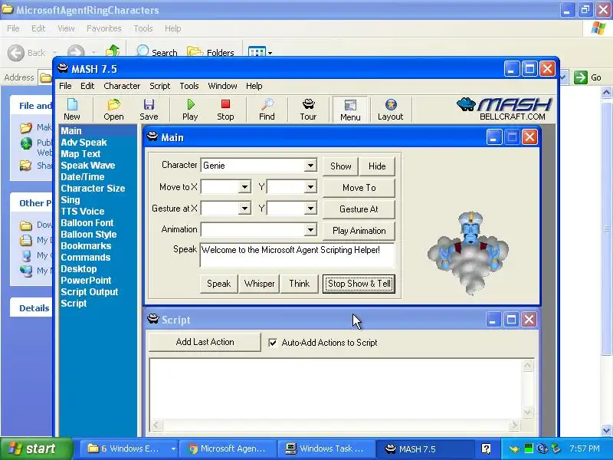The image size is (613, 460).
Task: Select Balloon Font in sidebar
Action: pos(87,223)
